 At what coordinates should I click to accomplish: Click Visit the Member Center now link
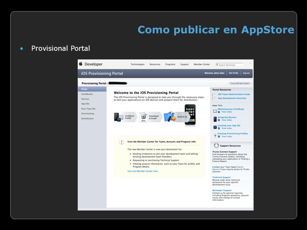pyautogui.click(x=143, y=171)
